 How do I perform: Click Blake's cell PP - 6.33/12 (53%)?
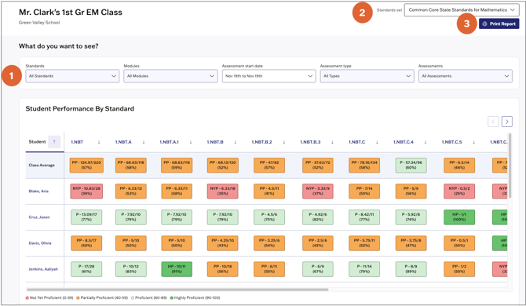point(131,191)
